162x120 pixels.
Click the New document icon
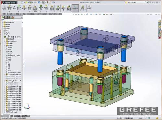coord(22,2)
